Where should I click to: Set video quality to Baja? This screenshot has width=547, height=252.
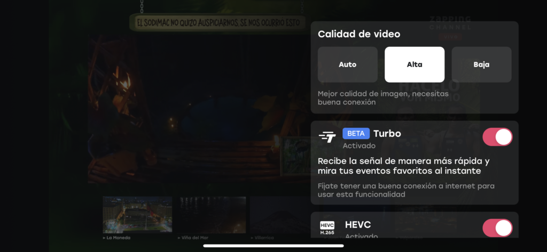pyautogui.click(x=481, y=64)
